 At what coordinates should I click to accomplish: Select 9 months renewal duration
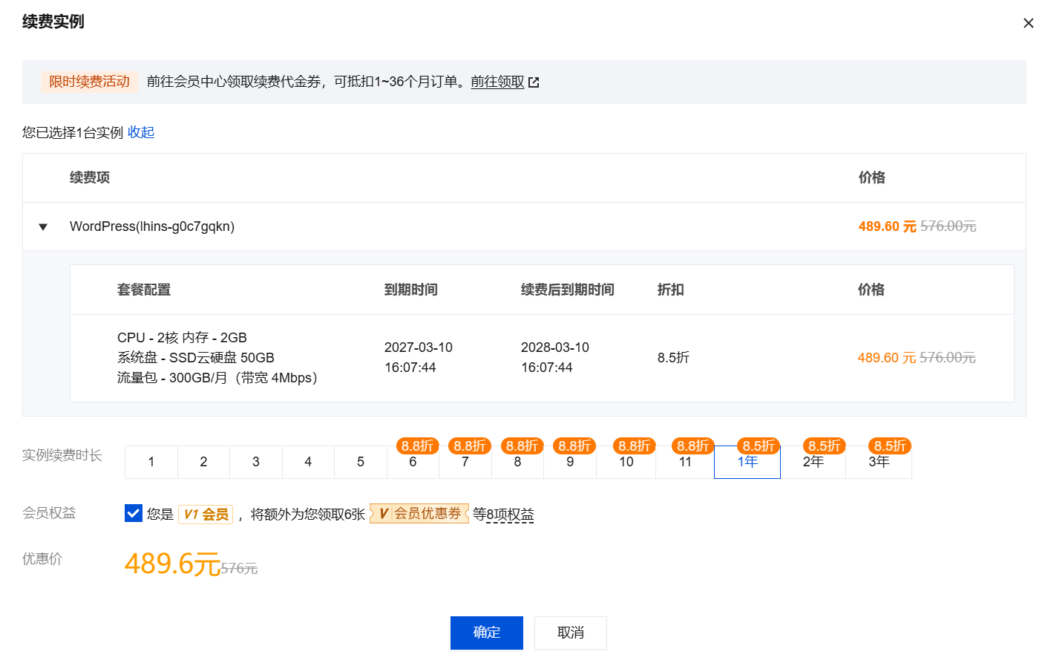tap(570, 462)
